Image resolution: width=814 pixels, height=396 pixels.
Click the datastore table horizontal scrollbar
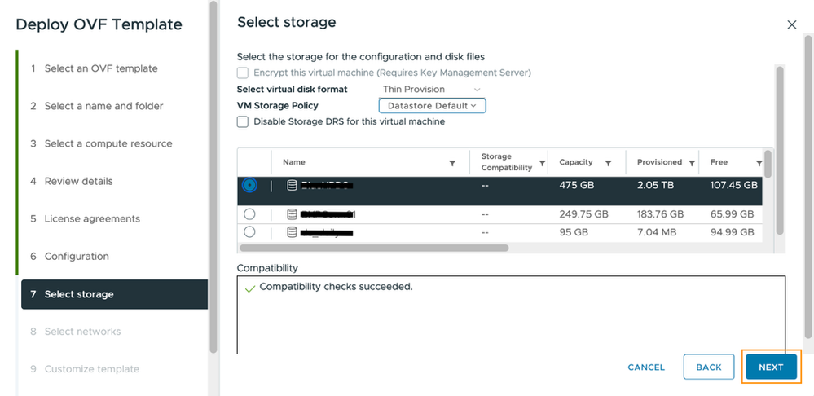373,248
